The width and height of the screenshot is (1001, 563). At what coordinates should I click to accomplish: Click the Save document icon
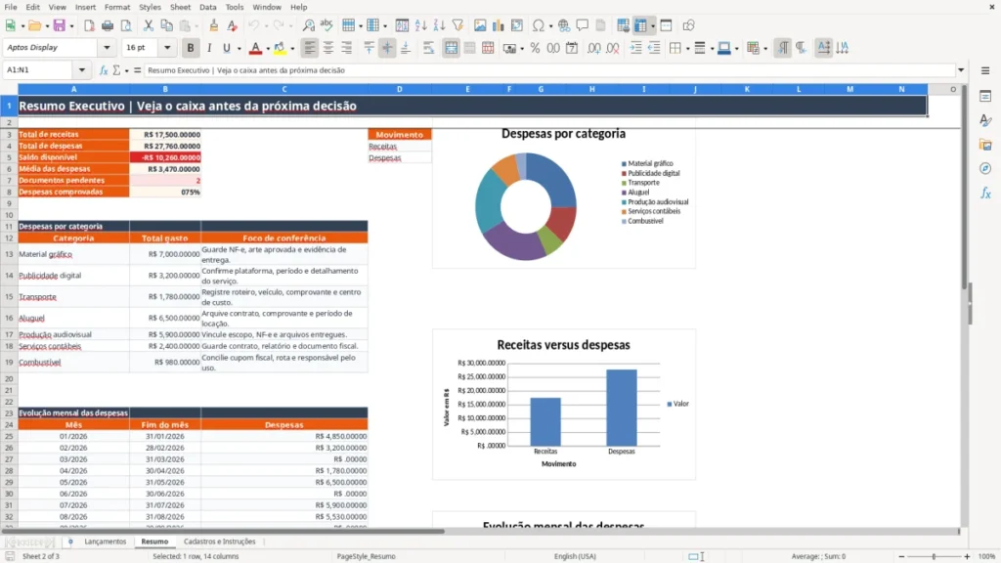point(60,25)
